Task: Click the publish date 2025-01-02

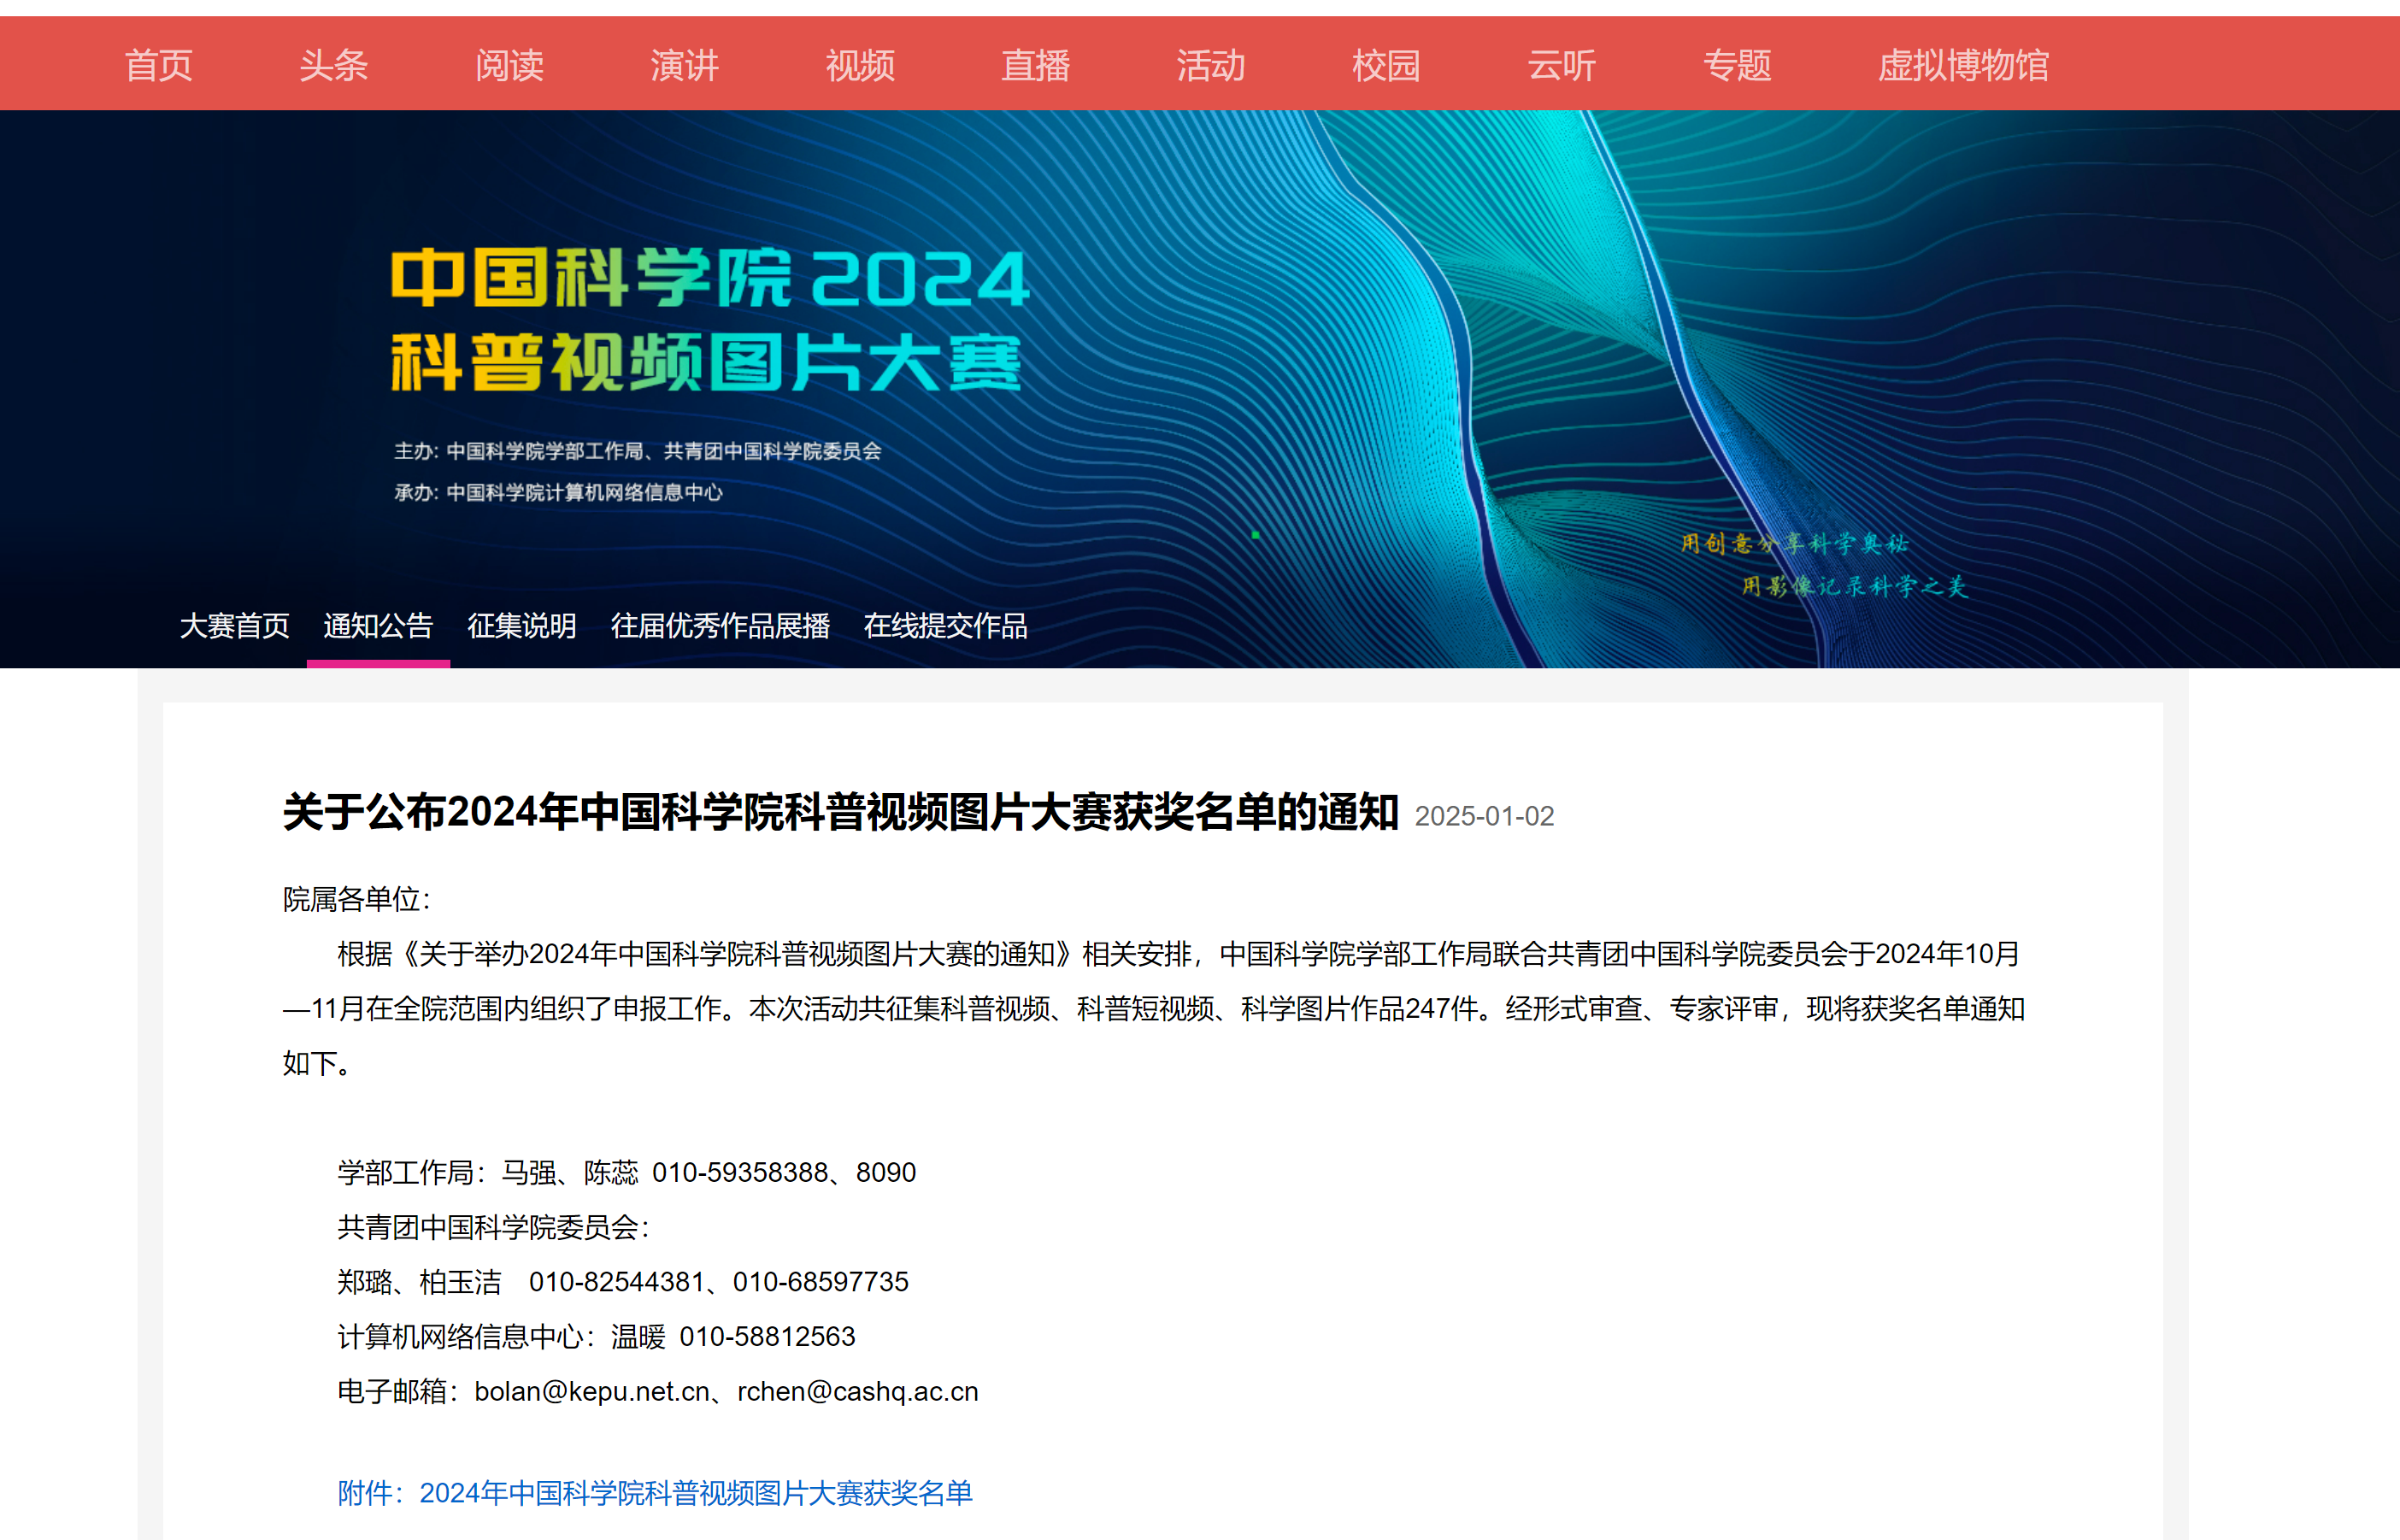Action: pos(1484,817)
